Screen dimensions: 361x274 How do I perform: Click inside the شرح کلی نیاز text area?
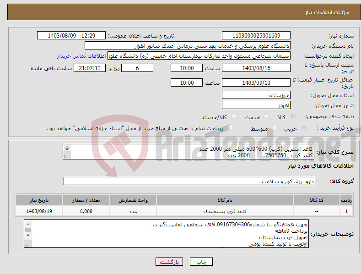click(189, 152)
